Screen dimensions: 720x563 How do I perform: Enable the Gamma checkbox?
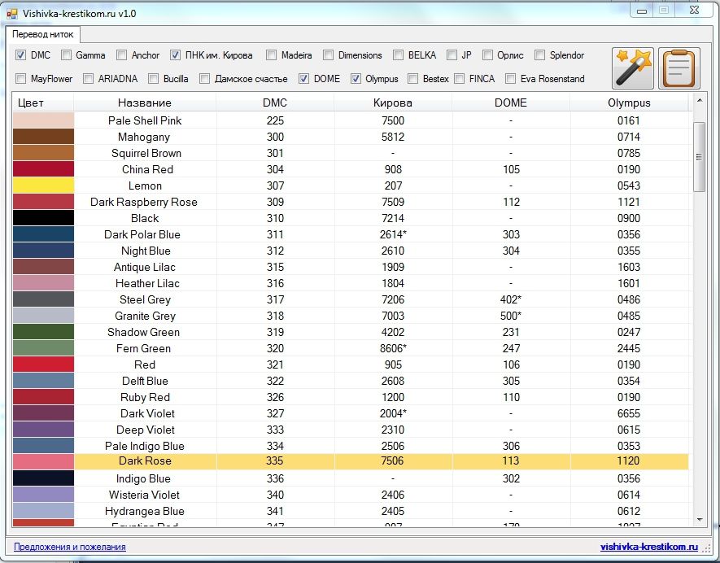(x=66, y=55)
